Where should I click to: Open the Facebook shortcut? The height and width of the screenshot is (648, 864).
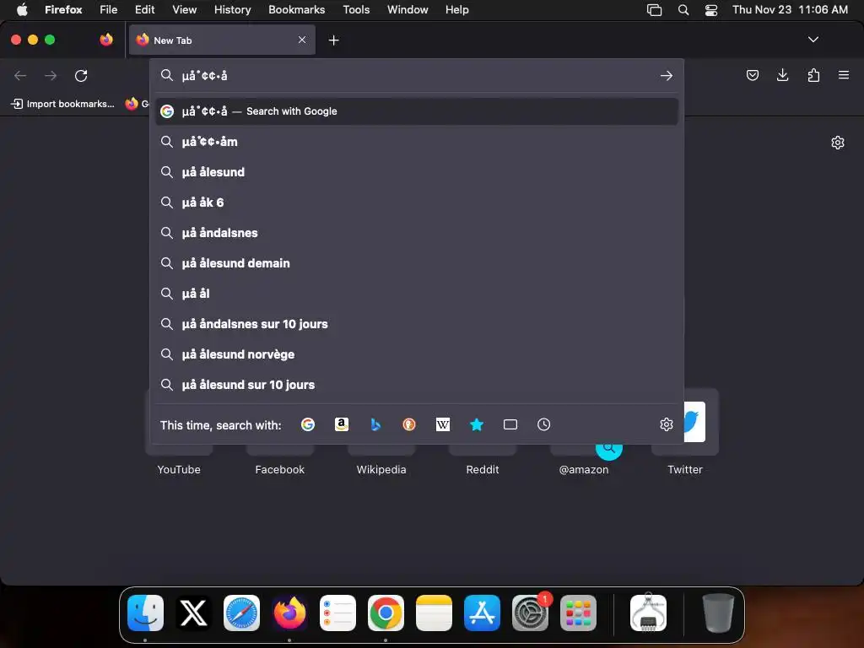[280, 469]
